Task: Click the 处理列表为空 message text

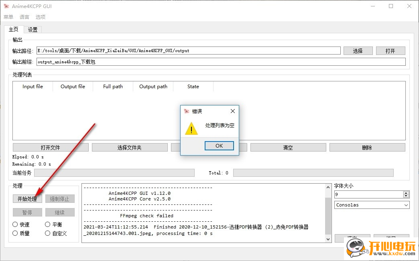Action: 220,125
